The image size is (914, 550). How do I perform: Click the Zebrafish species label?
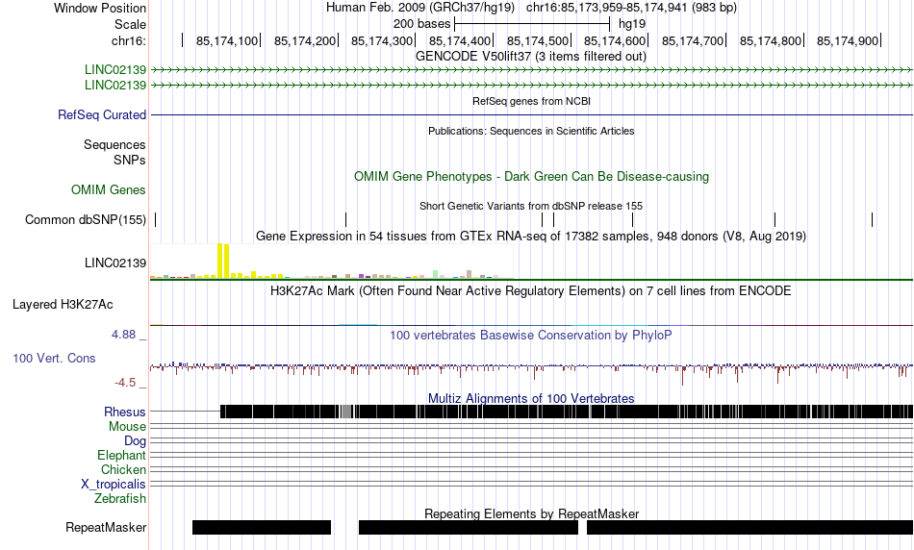[120, 499]
